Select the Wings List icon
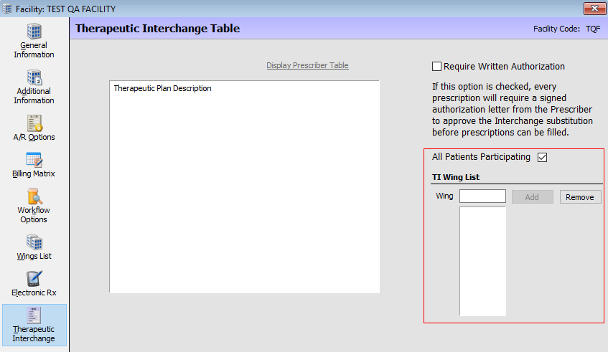The image size is (608, 352). point(34,242)
